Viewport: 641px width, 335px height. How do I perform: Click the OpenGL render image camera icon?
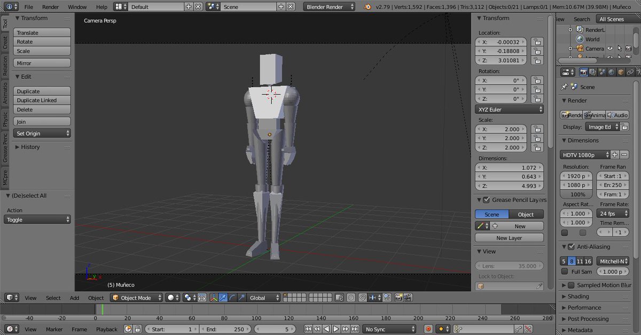click(x=398, y=298)
